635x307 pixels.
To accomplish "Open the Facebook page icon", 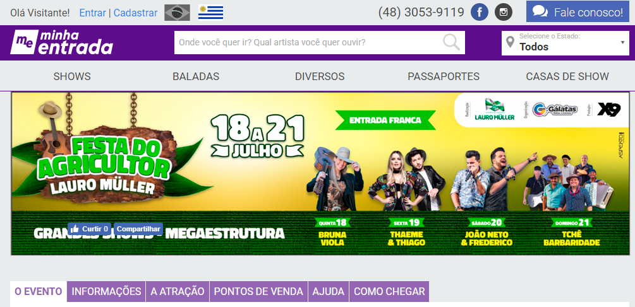I will [480, 13].
